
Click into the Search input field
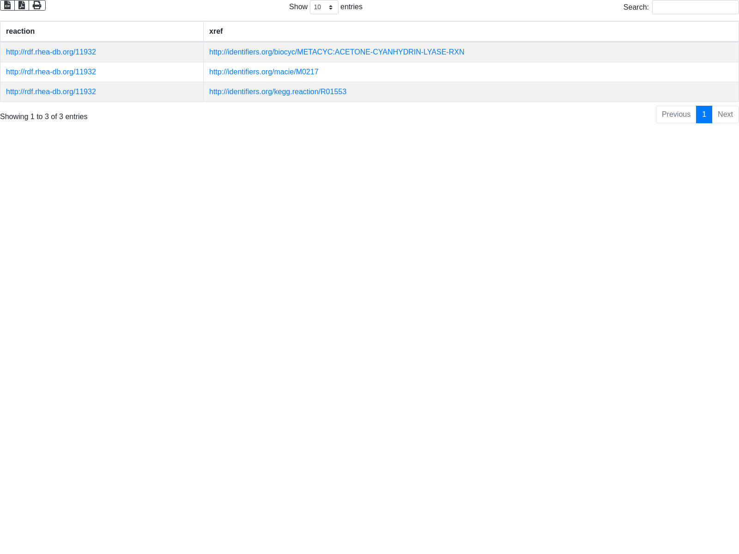(695, 7)
